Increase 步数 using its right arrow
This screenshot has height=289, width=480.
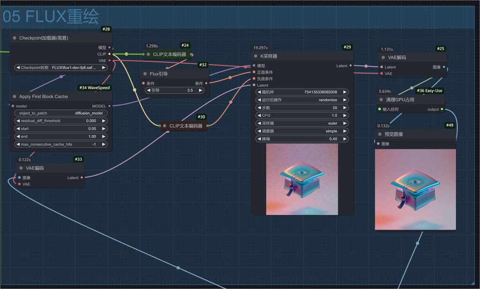pyautogui.click(x=345, y=108)
